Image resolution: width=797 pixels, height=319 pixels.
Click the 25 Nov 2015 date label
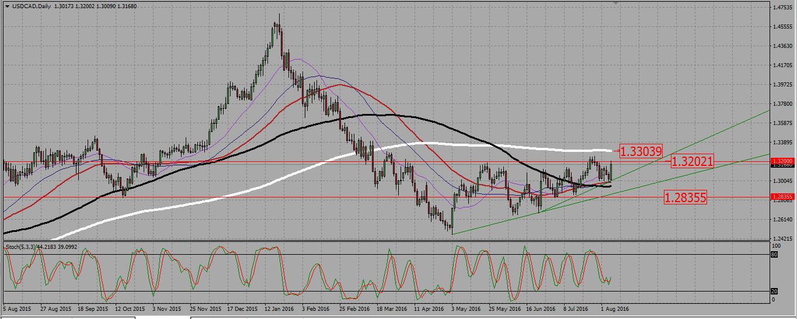pos(205,308)
